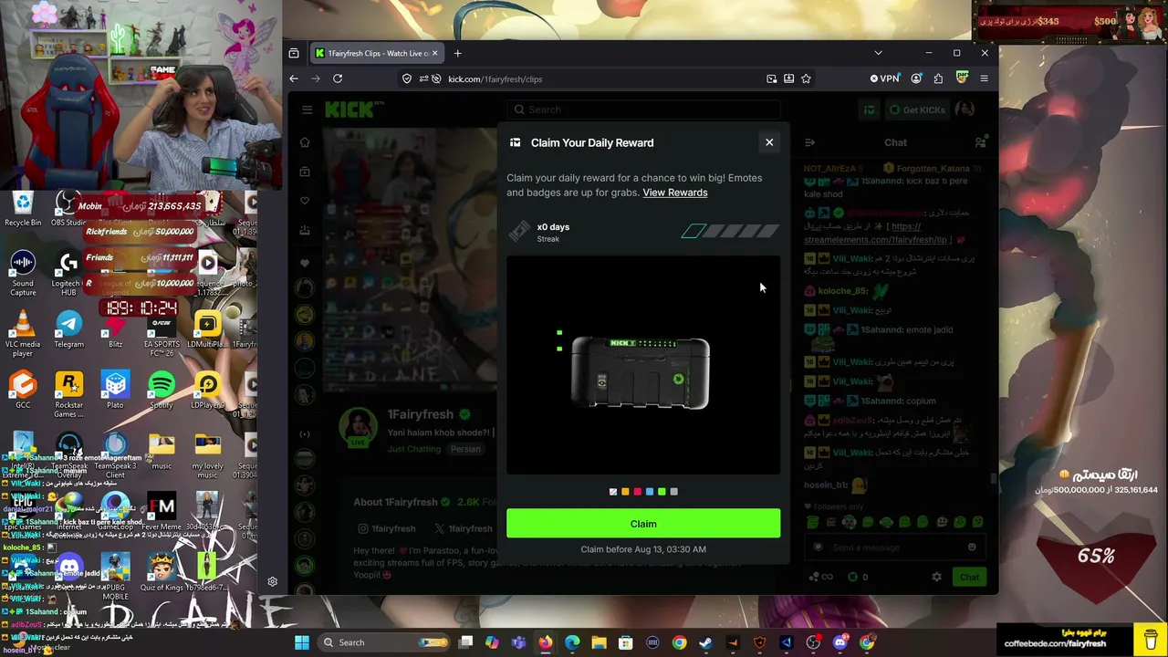
Task: Open Microsoft Edge from the taskbar
Action: tap(572, 642)
